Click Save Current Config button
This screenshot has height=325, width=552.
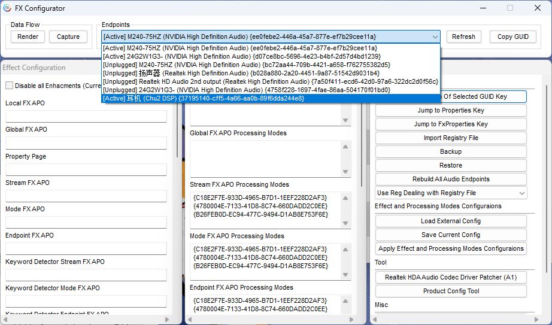[451, 235]
